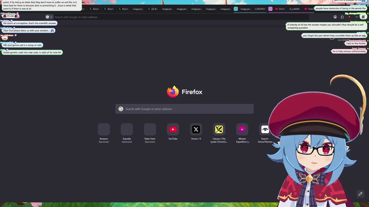The image size is (369, 207).
Task: Switch to the C2653FD8 tab
Action: click(260, 9)
